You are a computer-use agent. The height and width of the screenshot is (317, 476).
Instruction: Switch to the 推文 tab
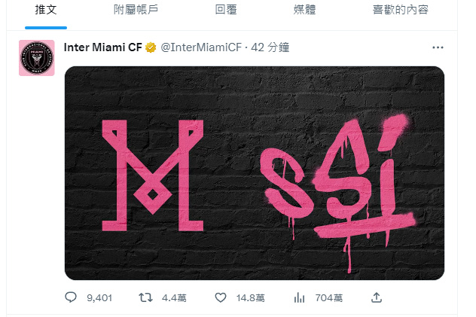click(x=46, y=10)
